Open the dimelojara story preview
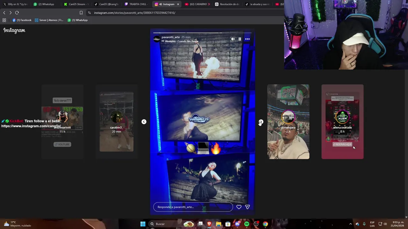Screen dimensions: 408x229 click(288, 122)
